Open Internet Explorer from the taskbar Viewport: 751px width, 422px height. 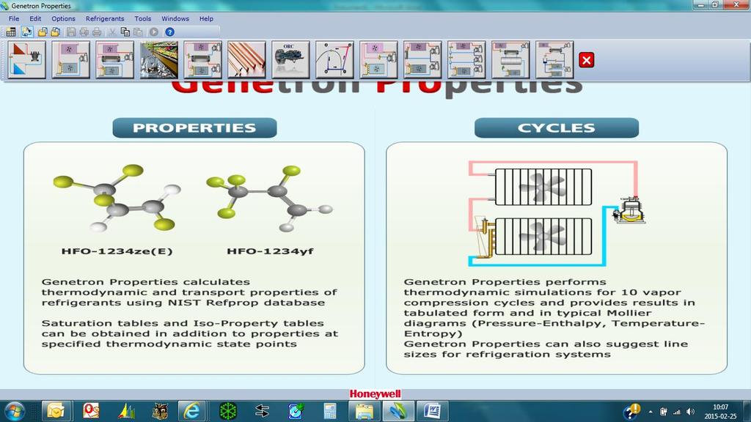(192, 411)
